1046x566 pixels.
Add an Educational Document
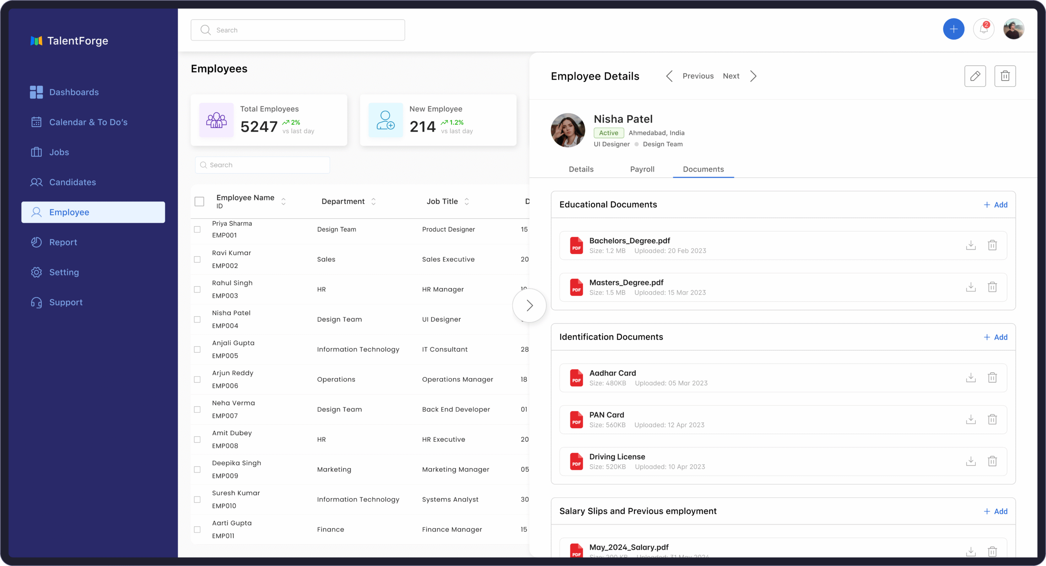click(995, 205)
